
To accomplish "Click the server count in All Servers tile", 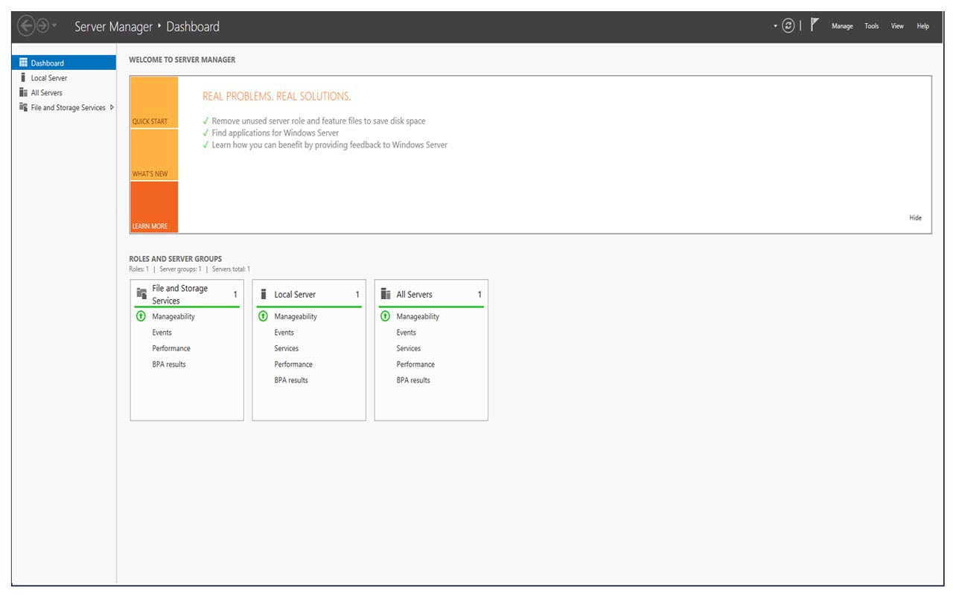I will tap(479, 295).
